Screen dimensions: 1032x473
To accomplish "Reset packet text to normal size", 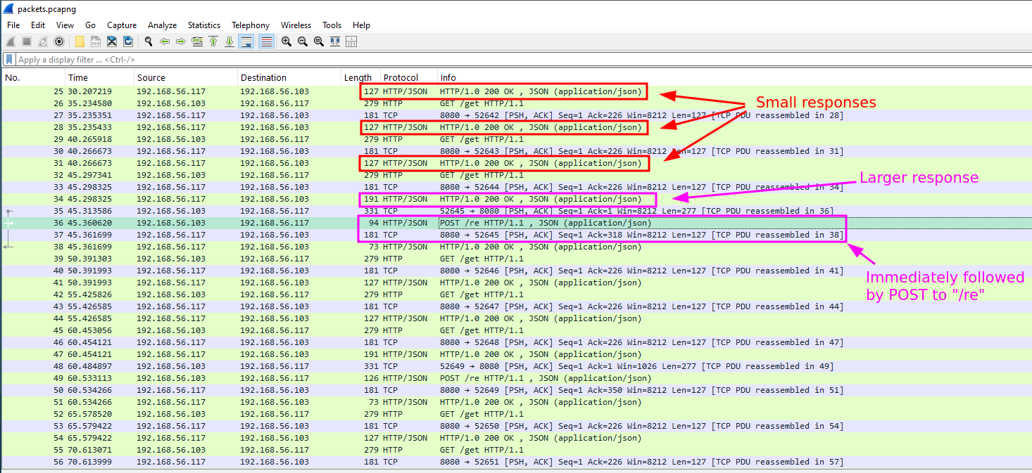I will point(319,41).
